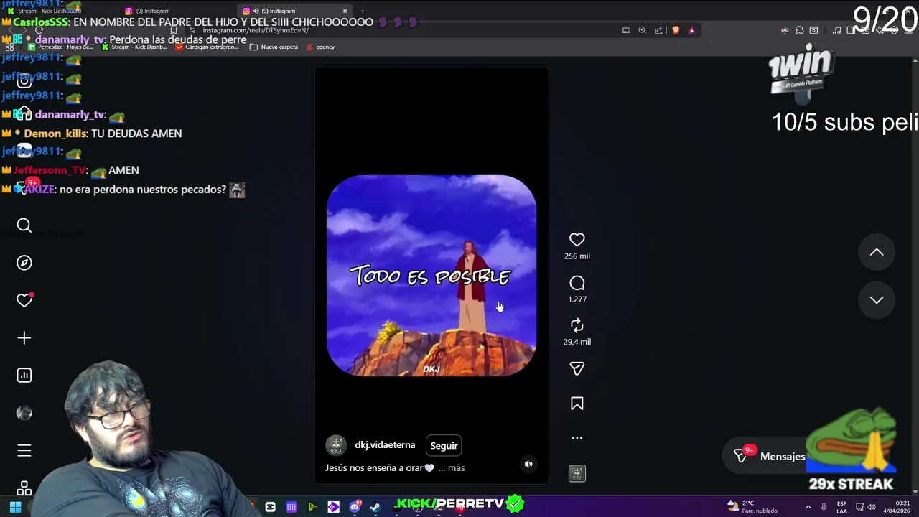
Task: Open Perre.xlsx bookmark
Action: pyautogui.click(x=61, y=47)
